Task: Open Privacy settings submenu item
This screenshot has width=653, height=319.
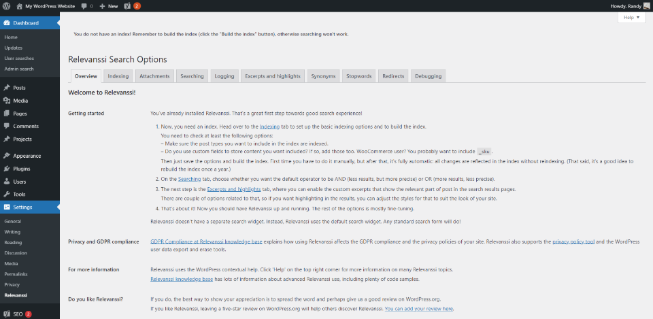Action: pos(12,285)
